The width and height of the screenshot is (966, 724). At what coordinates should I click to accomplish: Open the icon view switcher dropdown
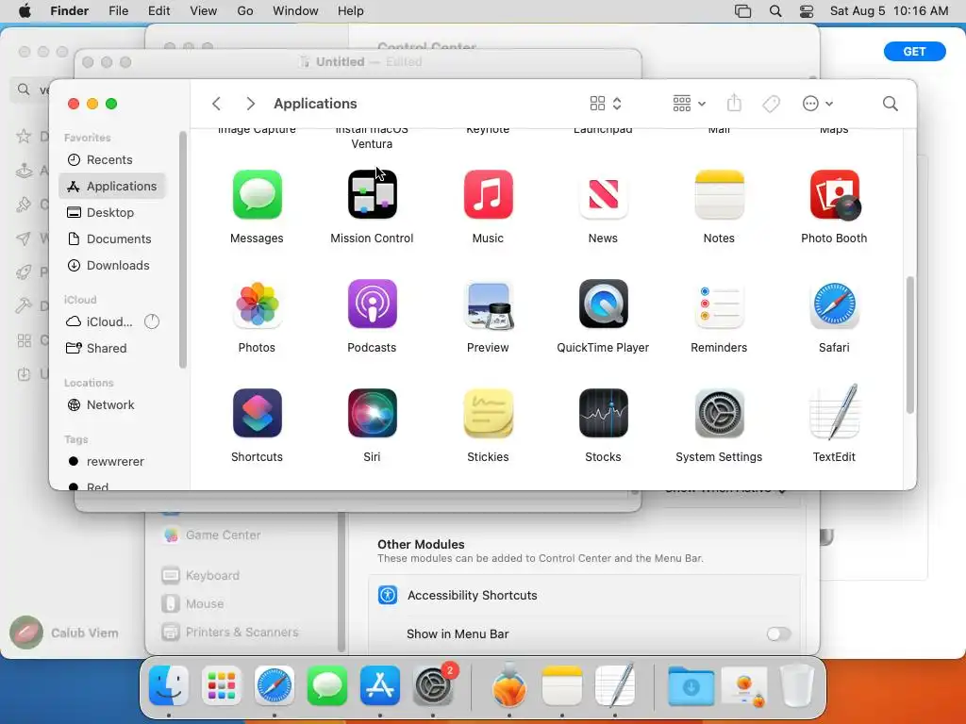606,104
